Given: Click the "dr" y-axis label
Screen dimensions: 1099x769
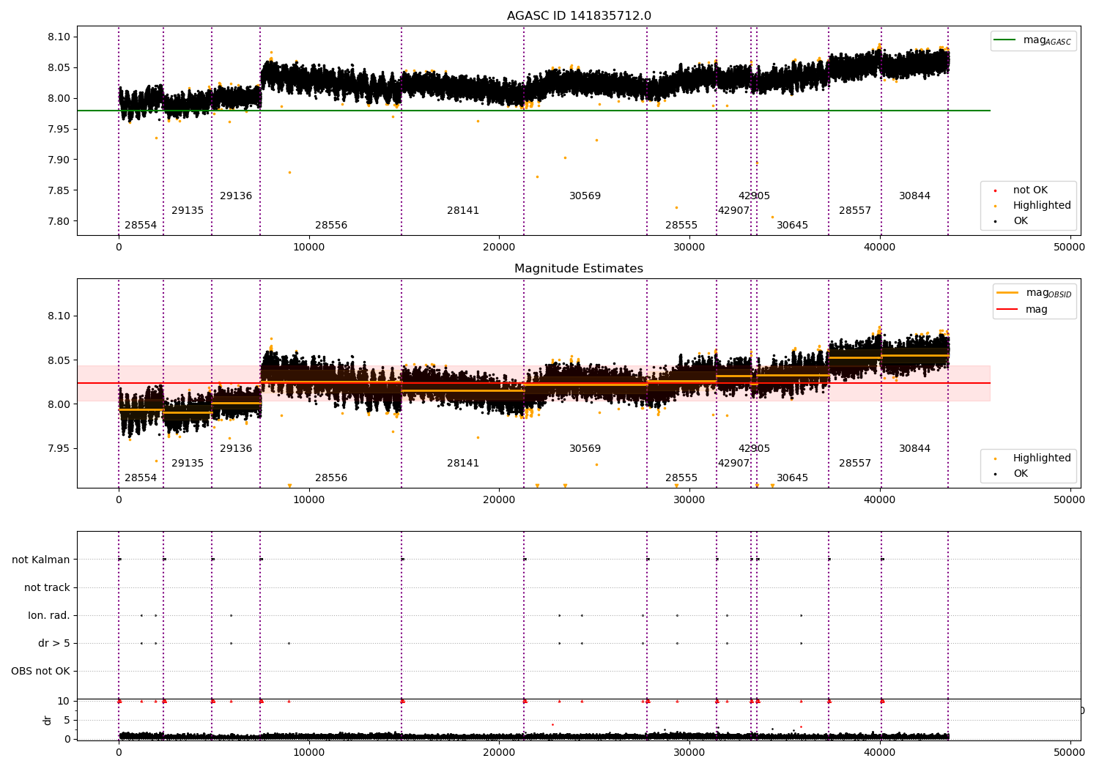Looking at the screenshot, I should 48,720.
